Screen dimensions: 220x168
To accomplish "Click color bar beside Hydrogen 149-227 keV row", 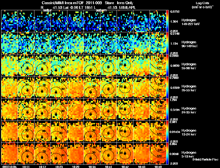I will [167, 21].
